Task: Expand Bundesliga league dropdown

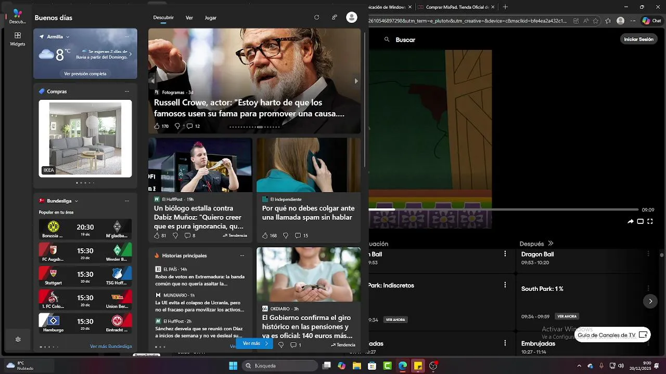Action: click(76, 201)
